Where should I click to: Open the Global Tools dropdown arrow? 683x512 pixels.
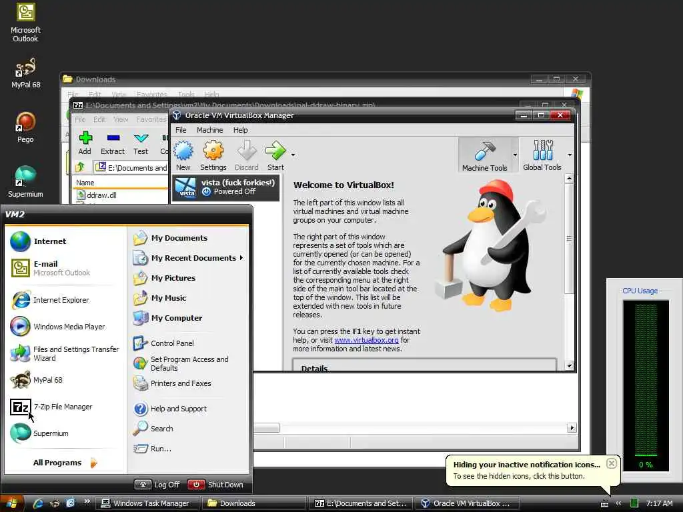(x=570, y=155)
